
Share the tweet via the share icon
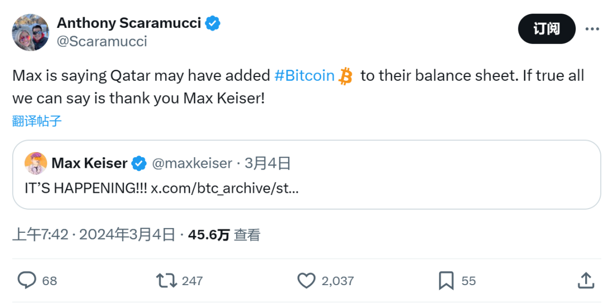point(586,280)
